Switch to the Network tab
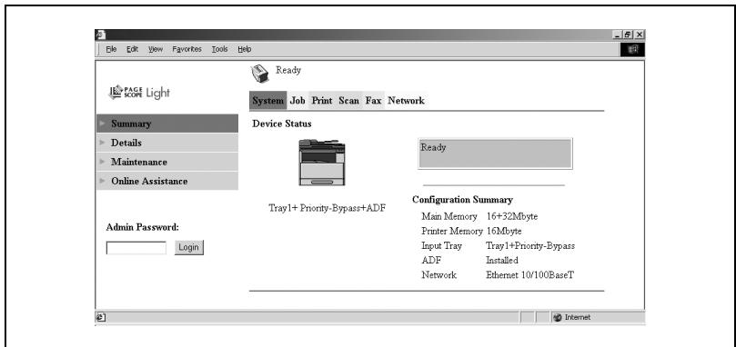This screenshot has width=736, height=347. pos(406,100)
